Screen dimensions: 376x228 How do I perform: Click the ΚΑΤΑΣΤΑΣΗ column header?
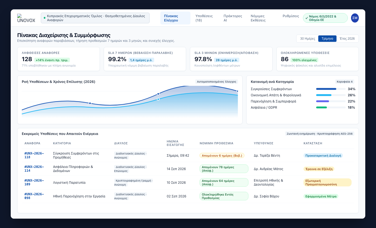313,143
